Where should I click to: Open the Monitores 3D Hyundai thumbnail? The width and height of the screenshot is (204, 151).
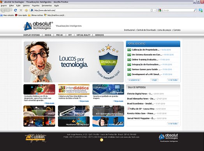pos(74,121)
